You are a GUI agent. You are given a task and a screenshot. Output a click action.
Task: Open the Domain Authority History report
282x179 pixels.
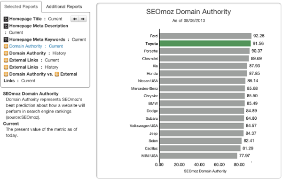38,53
